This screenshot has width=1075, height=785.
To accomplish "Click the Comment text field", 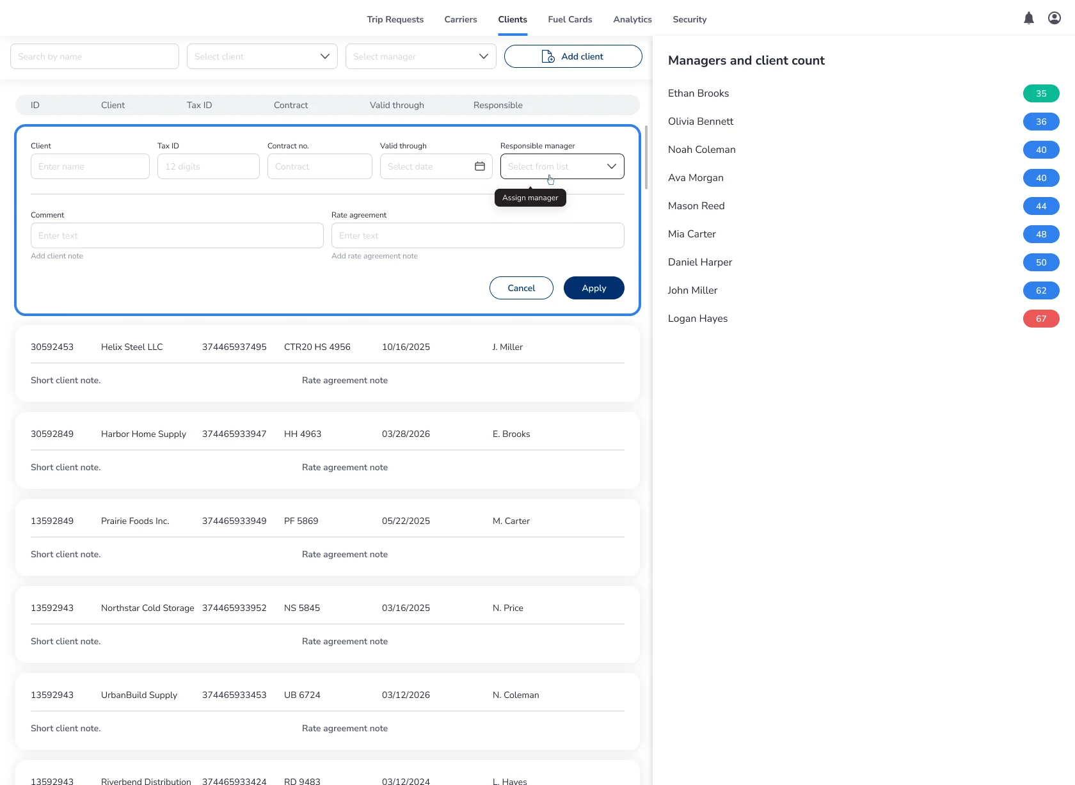I will click(177, 235).
